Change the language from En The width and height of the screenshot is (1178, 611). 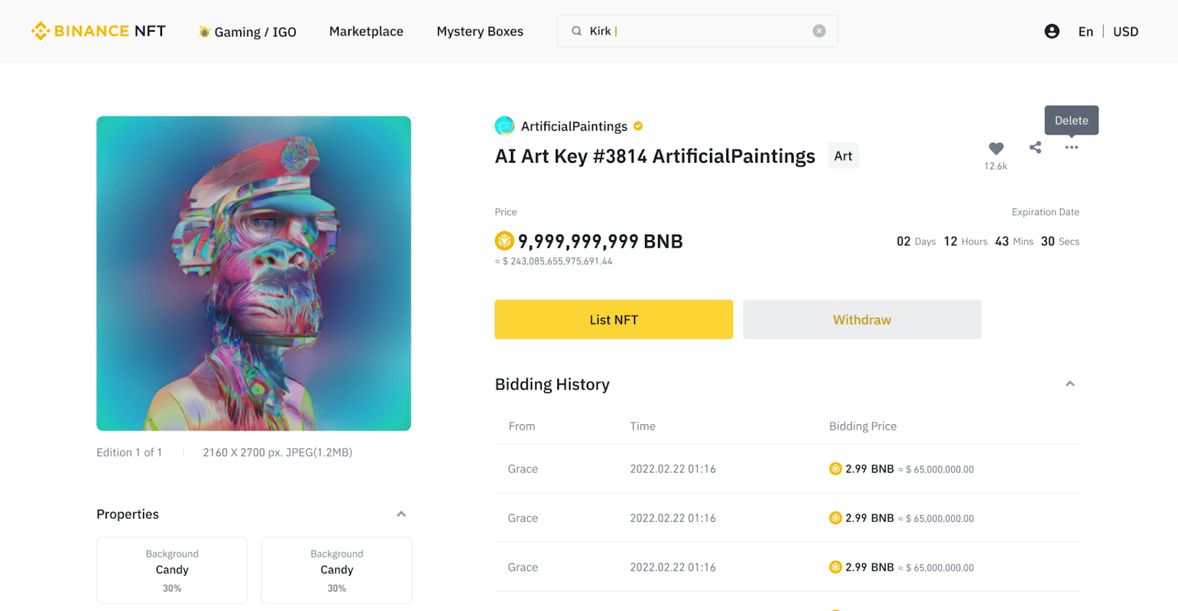(1085, 32)
